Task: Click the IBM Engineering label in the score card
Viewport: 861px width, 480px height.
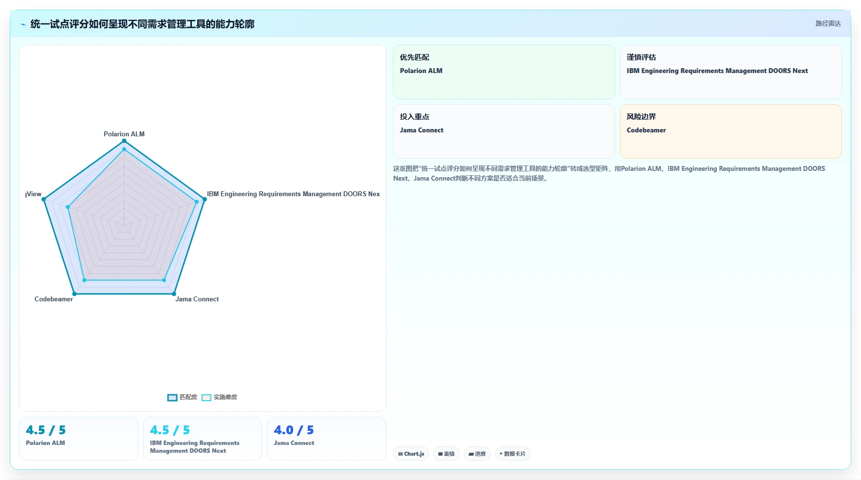Action: (195, 447)
